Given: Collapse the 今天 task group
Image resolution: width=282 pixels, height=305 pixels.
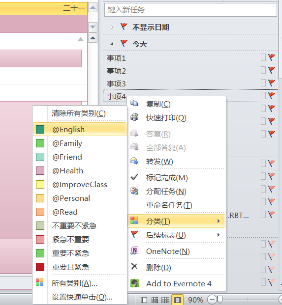Looking at the screenshot, I should [112, 44].
